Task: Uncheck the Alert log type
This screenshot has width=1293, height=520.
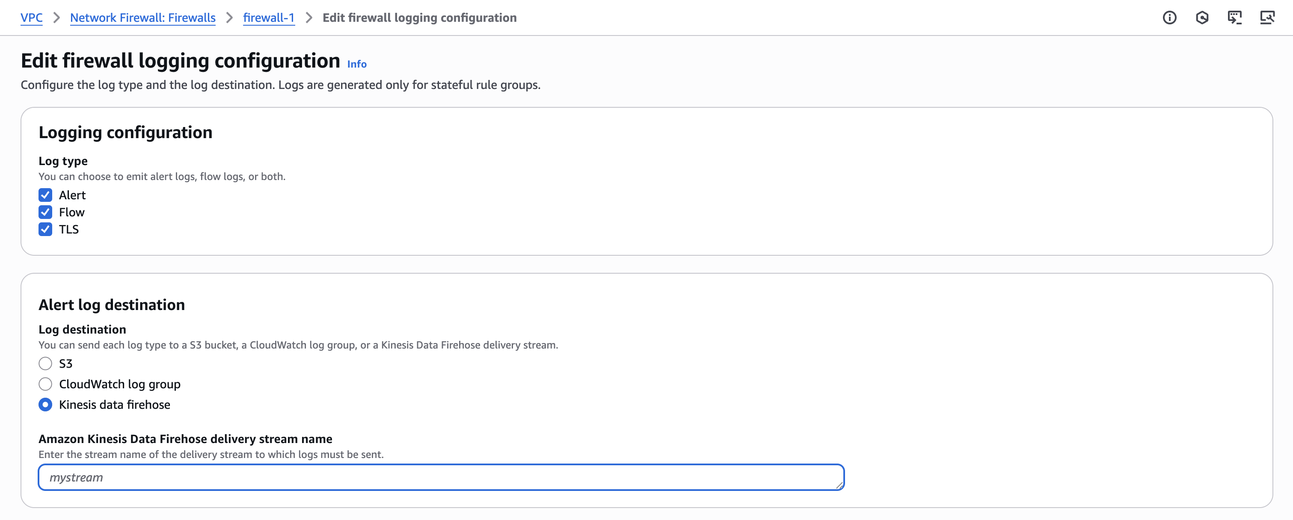Action: [x=45, y=195]
